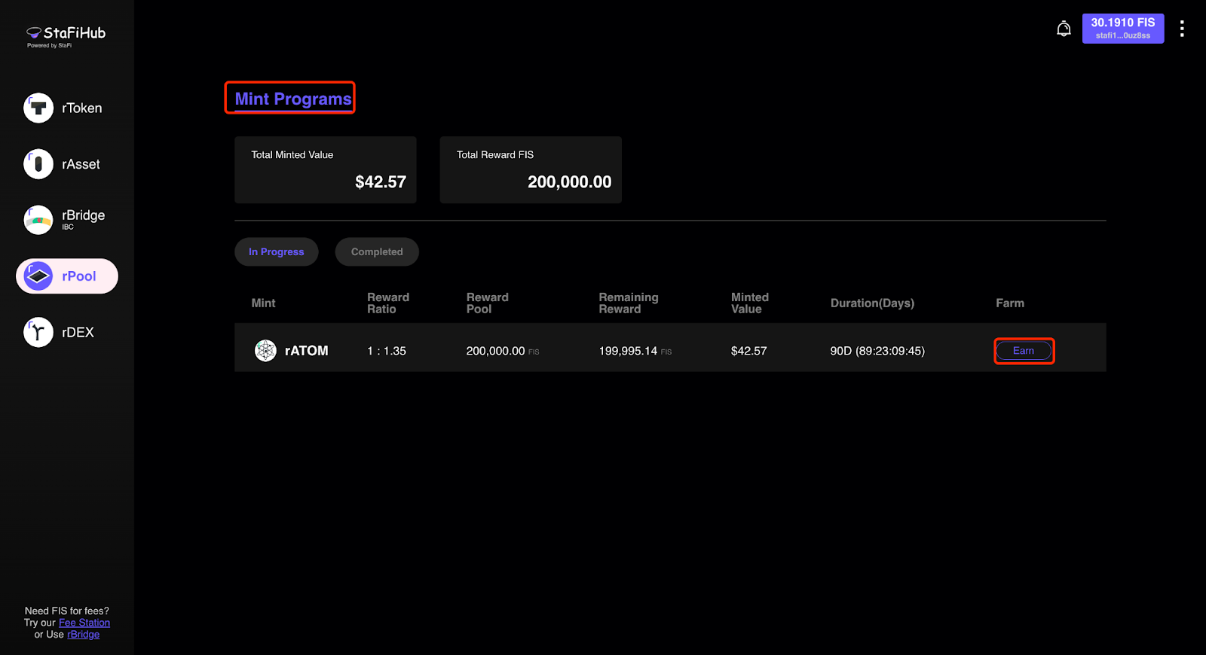Viewport: 1206px width, 655px height.
Task: Open the rBridge IBC sidebar icon
Action: pyautogui.click(x=38, y=220)
